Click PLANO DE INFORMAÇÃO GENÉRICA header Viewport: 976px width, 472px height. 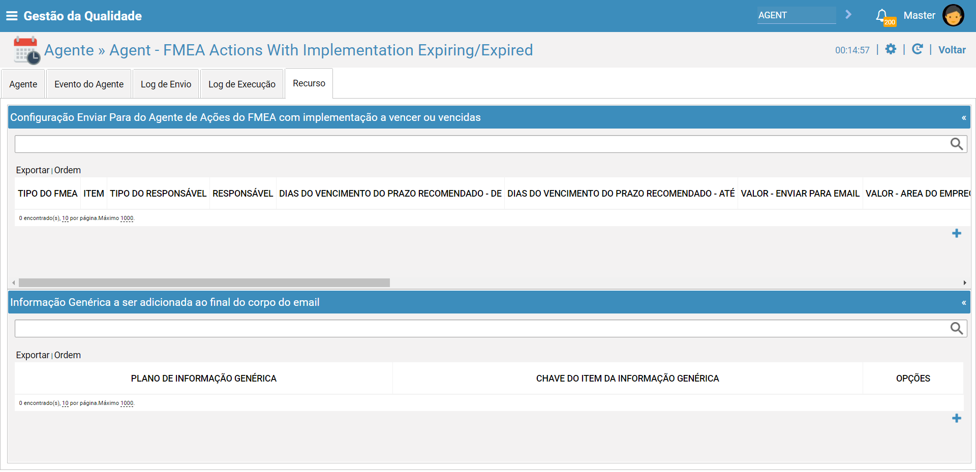click(x=204, y=379)
